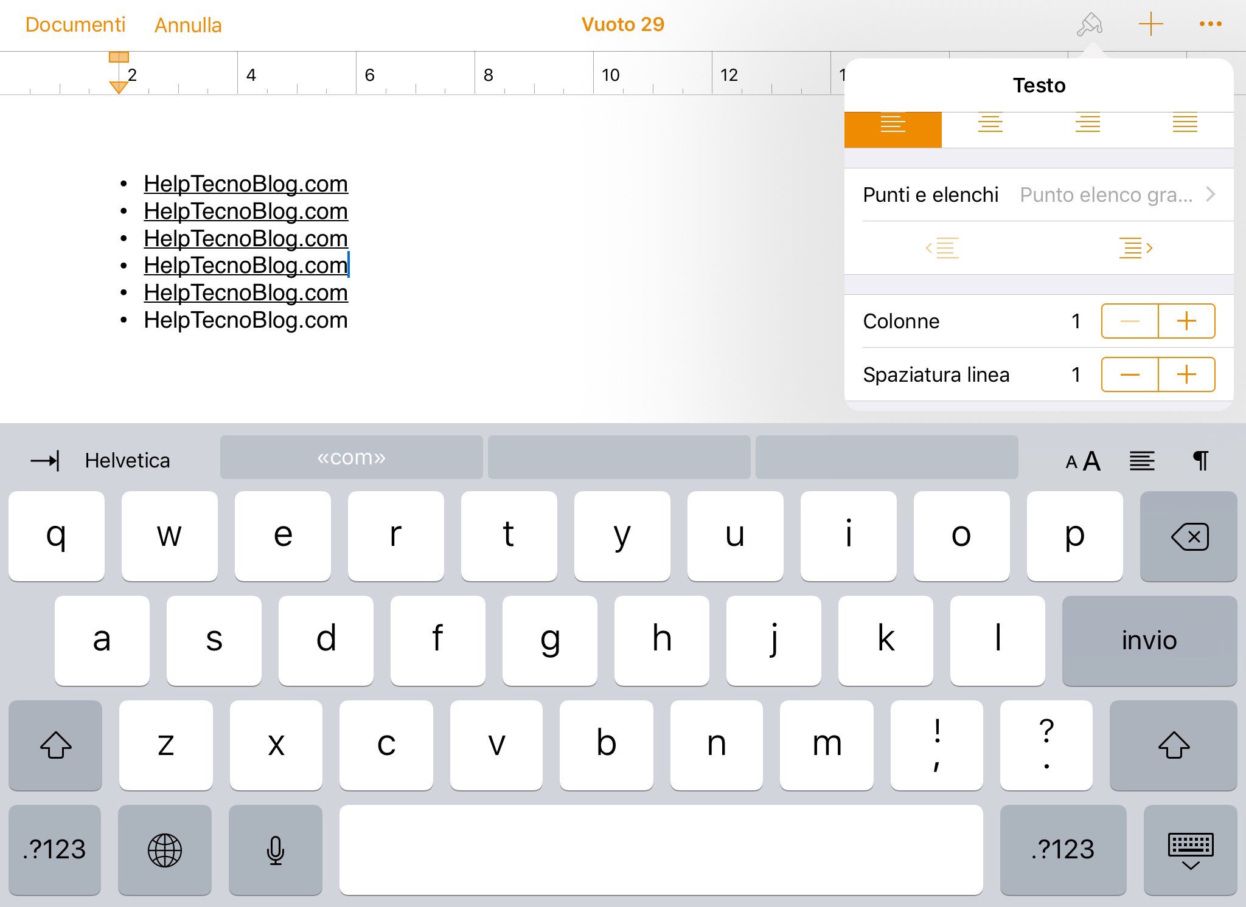Viewport: 1246px width, 907px height.
Task: Tap the globe language switch key
Action: (x=165, y=850)
